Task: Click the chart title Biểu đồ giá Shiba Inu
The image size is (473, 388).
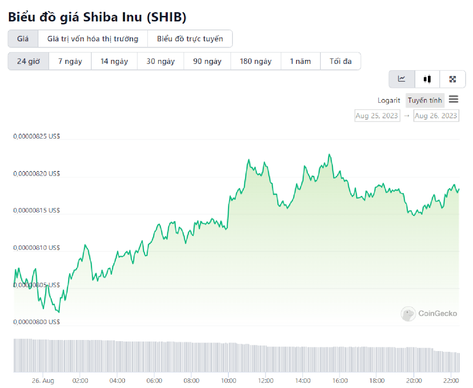Action: click(97, 17)
